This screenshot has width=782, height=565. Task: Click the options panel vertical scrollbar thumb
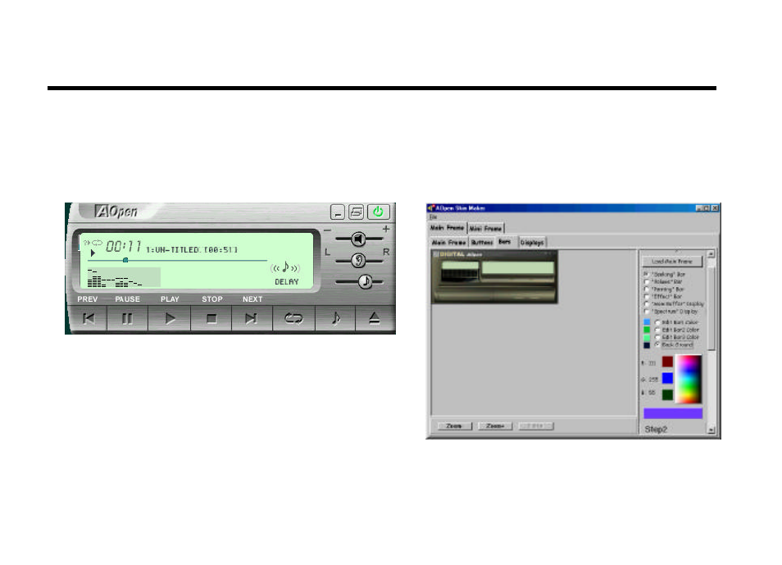coord(712,308)
